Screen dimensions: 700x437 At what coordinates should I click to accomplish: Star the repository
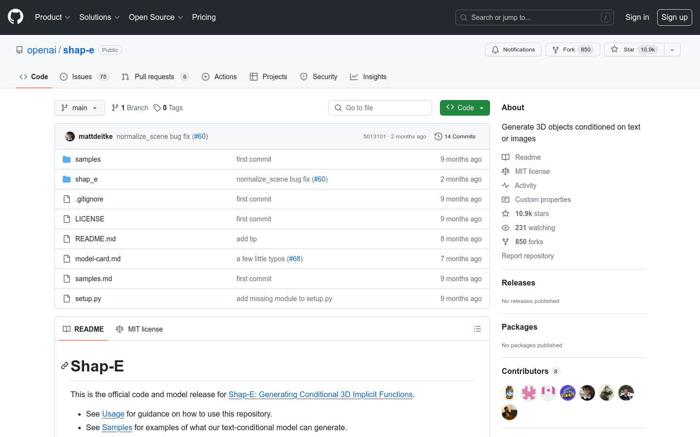pyautogui.click(x=634, y=50)
